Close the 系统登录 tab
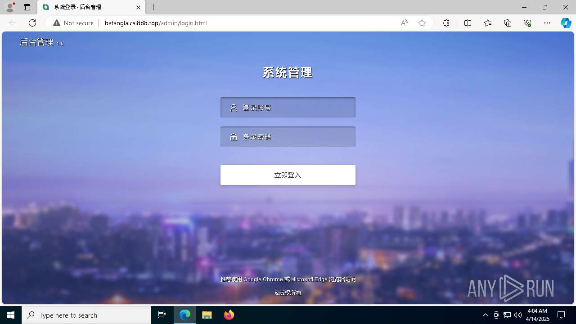This screenshot has width=576, height=324. (139, 7)
